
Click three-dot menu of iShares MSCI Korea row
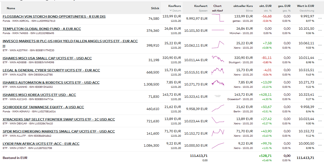point(320,96)
